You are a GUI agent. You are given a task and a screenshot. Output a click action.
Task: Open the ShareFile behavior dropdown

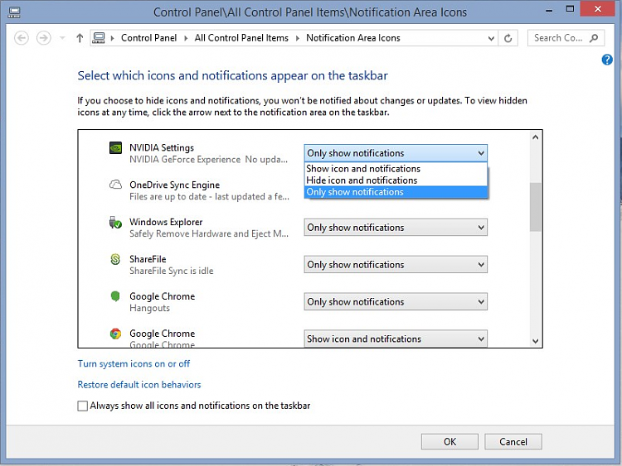pos(396,265)
